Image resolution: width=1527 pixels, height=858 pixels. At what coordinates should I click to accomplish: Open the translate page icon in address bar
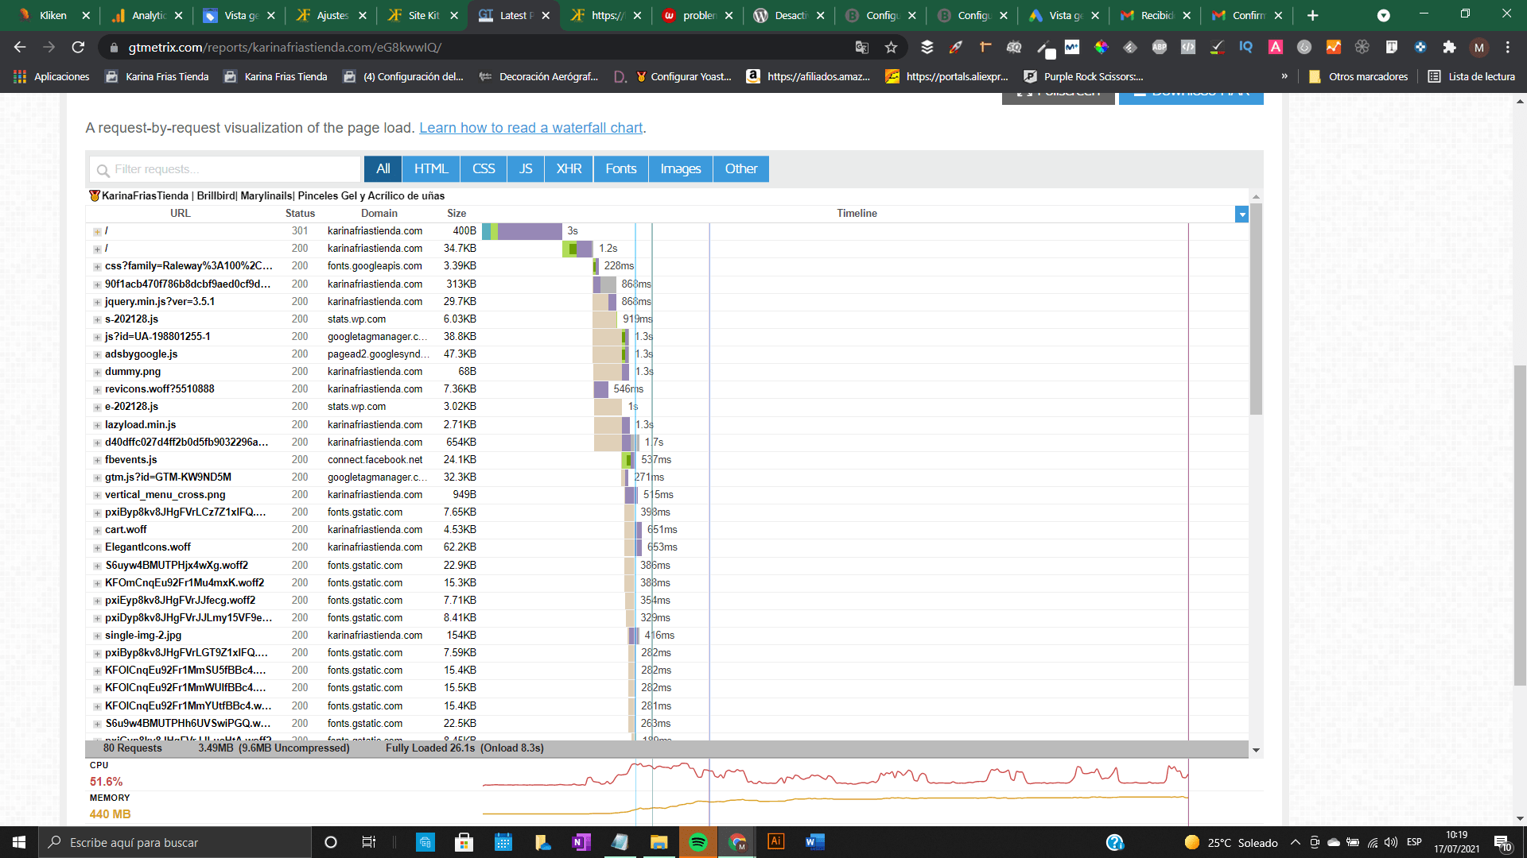(861, 48)
